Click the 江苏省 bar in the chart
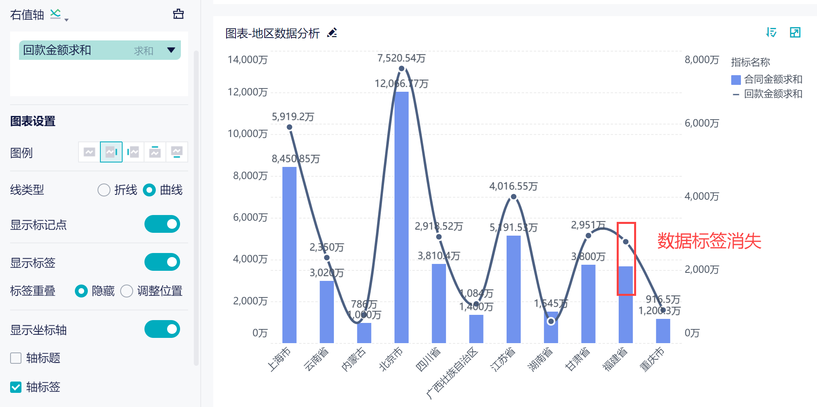This screenshot has height=407, width=817. pos(514,289)
